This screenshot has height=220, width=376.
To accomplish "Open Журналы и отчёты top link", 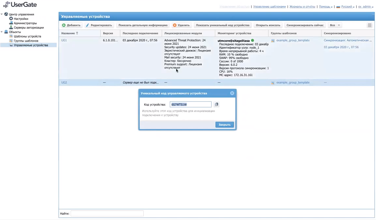I will (302, 7).
